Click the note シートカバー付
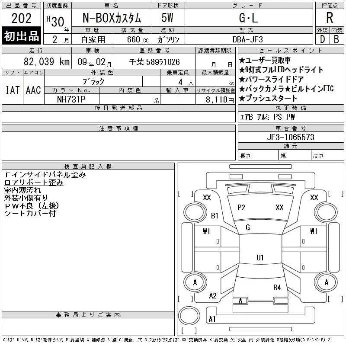The height and width of the screenshot is (346, 346). click(x=30, y=213)
